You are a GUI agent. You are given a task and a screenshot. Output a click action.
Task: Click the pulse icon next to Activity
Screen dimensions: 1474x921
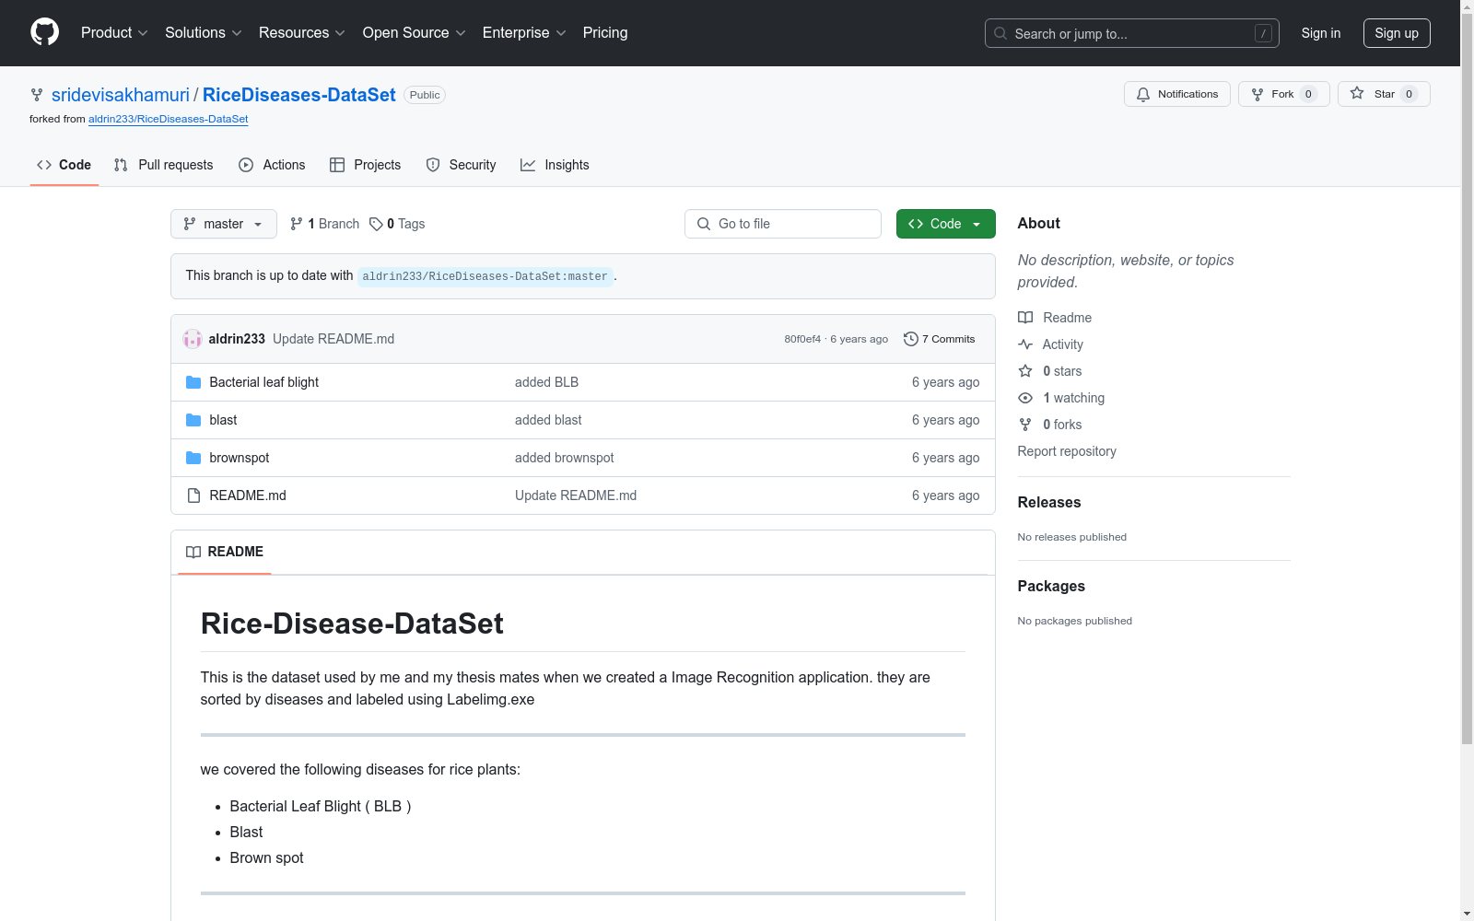pyautogui.click(x=1025, y=344)
